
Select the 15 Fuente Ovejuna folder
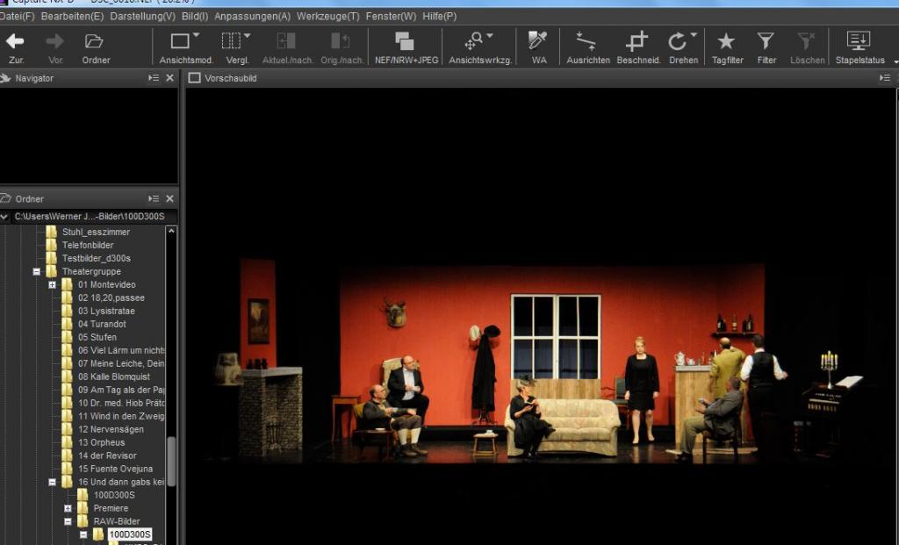tap(116, 470)
